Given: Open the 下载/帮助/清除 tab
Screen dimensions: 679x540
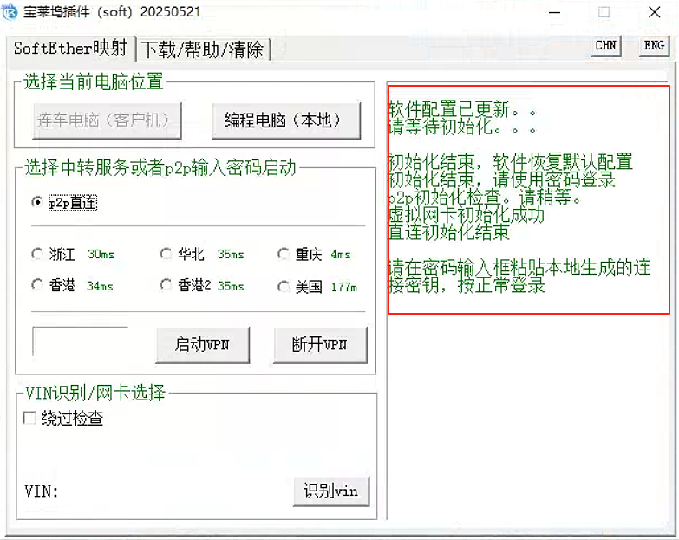Looking at the screenshot, I should [203, 49].
